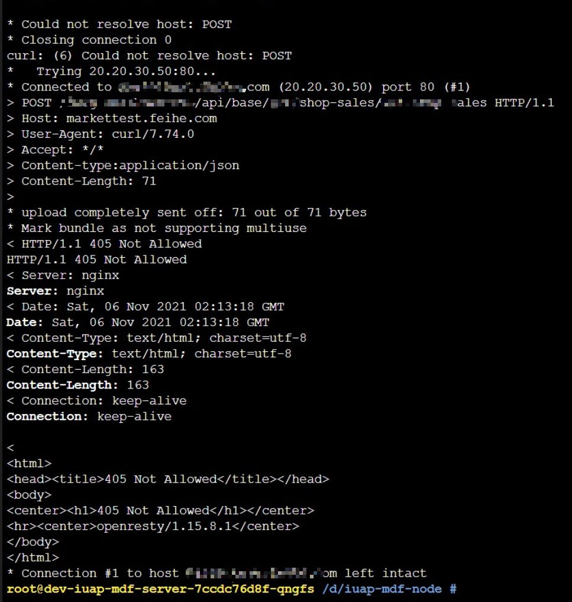Click the title tag "405 Not Allowed" line
This screenshot has width=572, height=602.
167,479
